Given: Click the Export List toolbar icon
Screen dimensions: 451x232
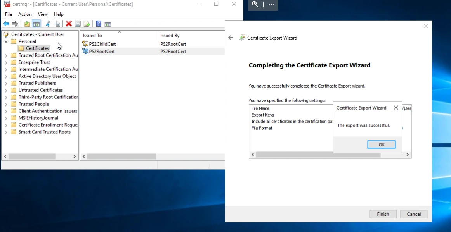Looking at the screenshot, I should 87,24.
